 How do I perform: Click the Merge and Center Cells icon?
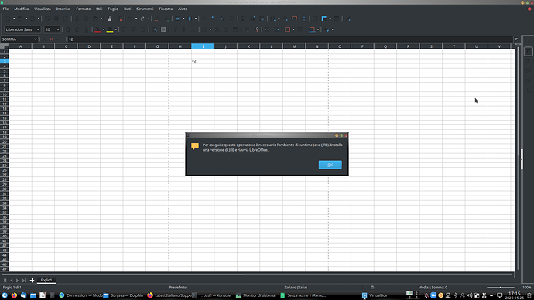pos(163,29)
